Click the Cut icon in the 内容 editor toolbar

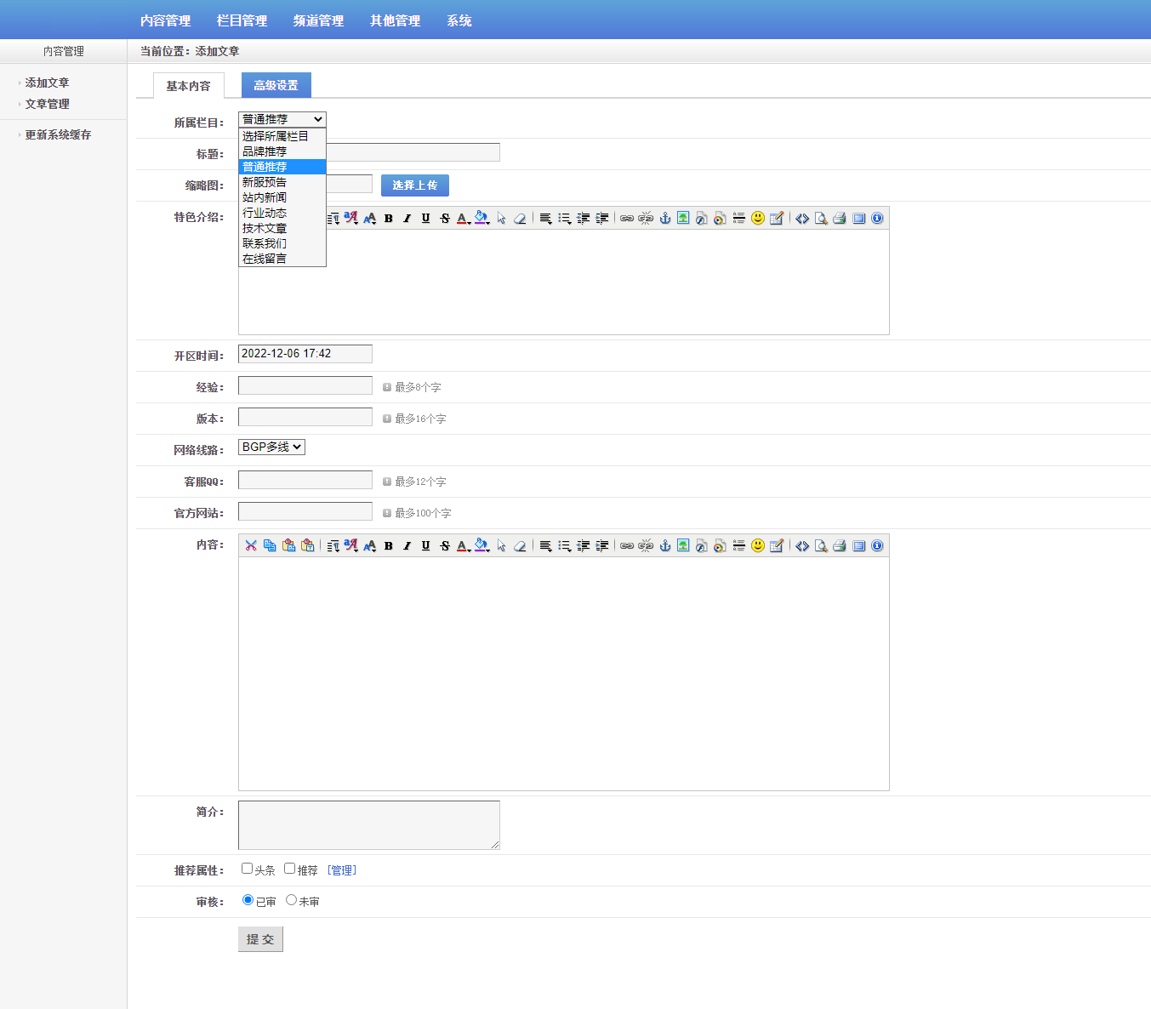(251, 545)
